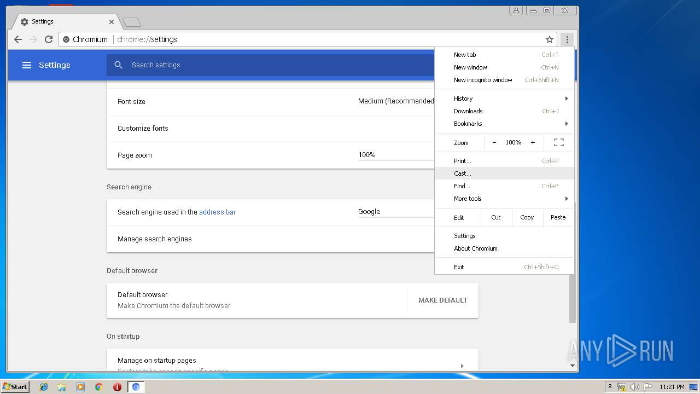The width and height of the screenshot is (700, 394).
Task: Click the search magnifier icon in Settings
Action: [x=118, y=65]
